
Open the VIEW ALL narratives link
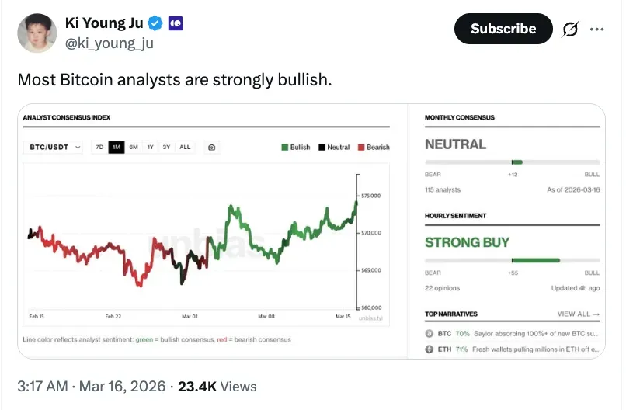[579, 314]
